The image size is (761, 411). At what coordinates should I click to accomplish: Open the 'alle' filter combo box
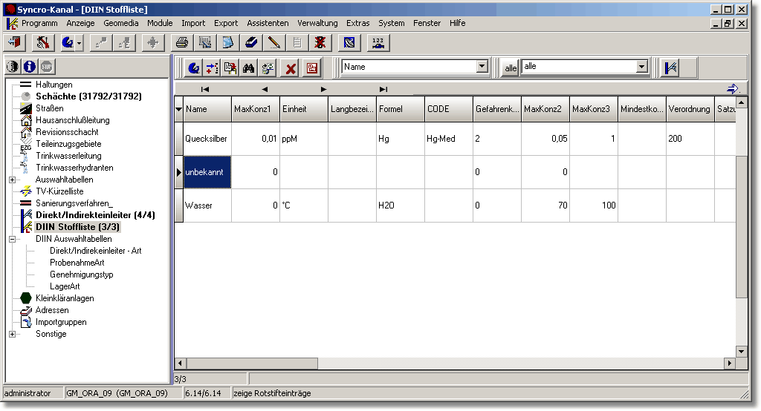642,67
